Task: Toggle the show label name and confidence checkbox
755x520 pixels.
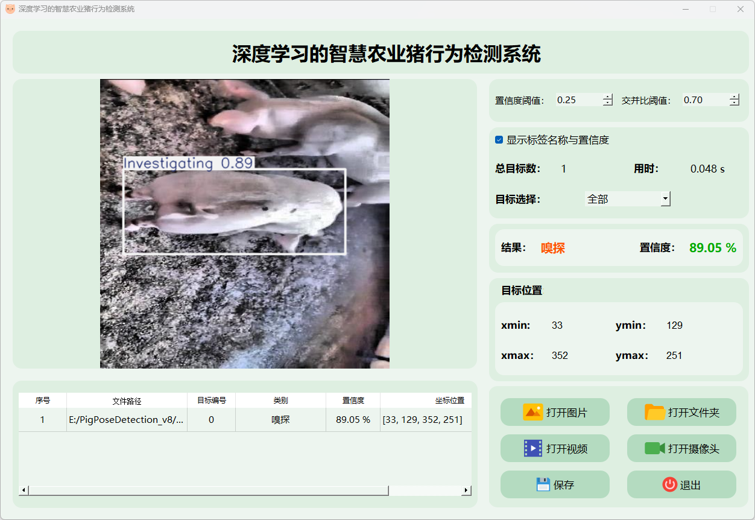Action: 499,140
